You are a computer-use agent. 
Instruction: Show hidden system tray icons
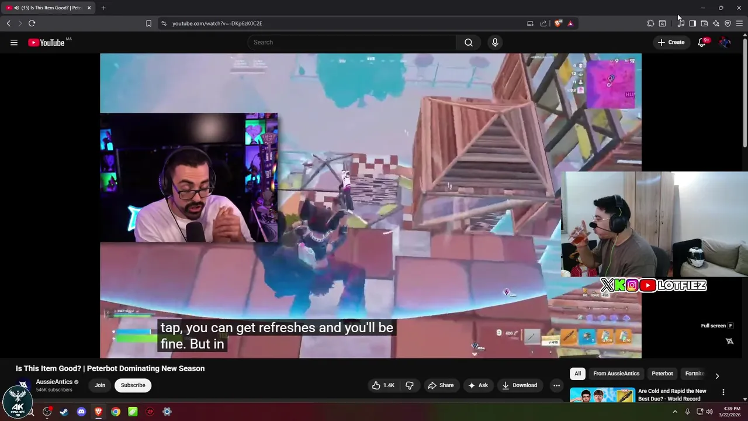[x=675, y=412]
